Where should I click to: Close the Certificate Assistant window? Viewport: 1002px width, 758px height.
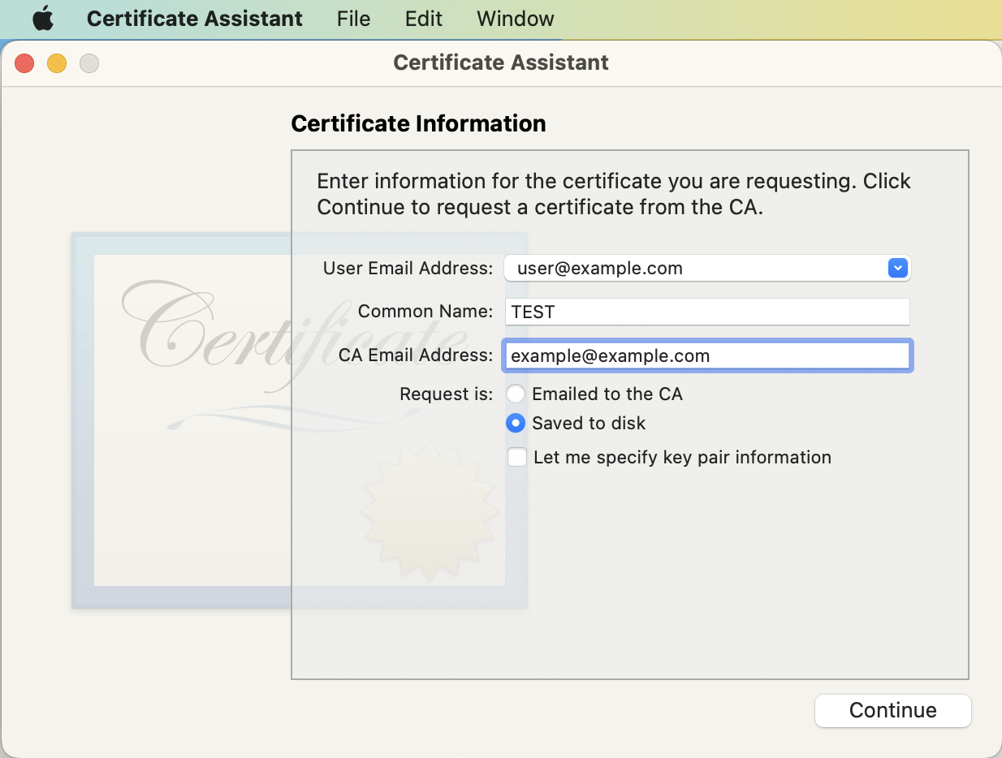(x=24, y=62)
